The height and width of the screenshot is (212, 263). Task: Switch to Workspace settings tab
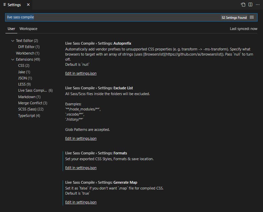[28, 29]
